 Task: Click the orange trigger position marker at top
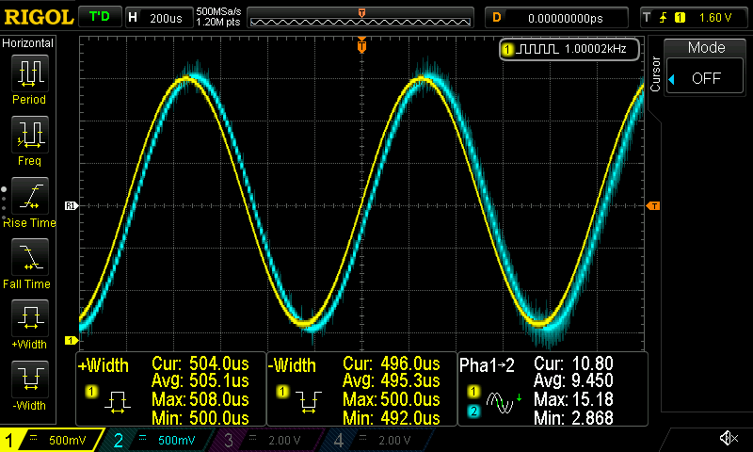point(362,45)
